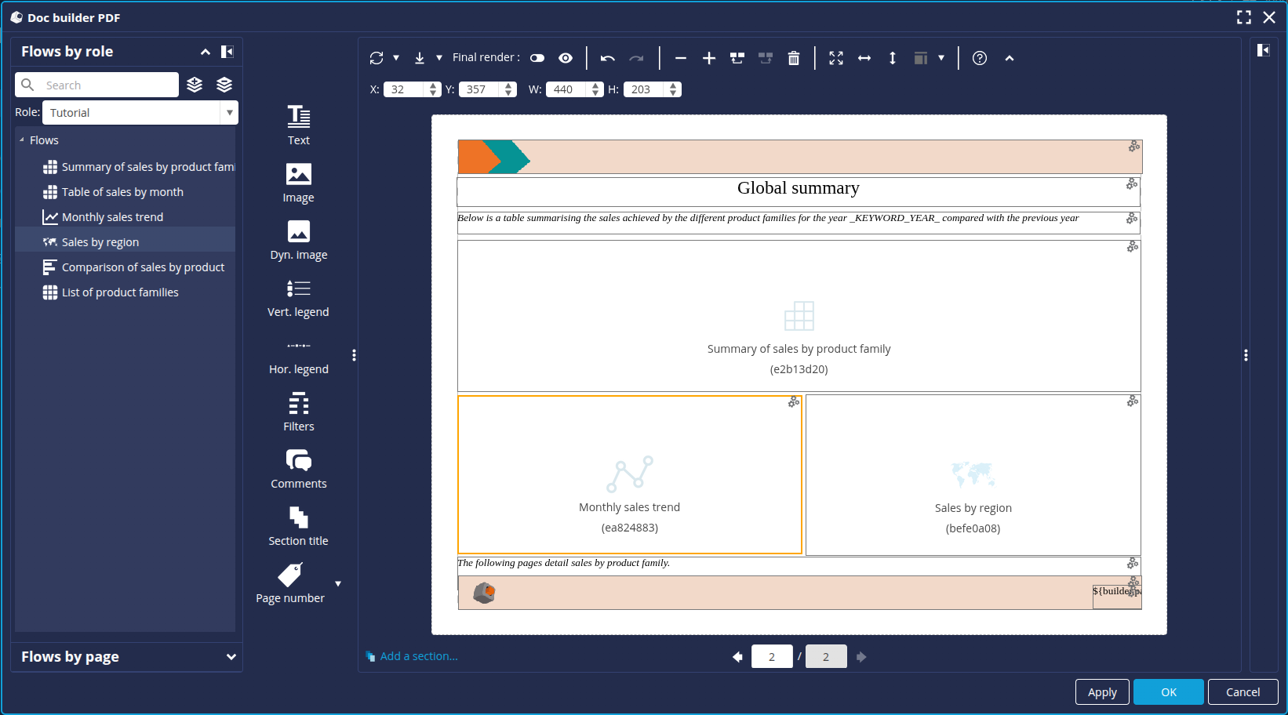The height and width of the screenshot is (715, 1288).
Task: Undo the last action
Action: [607, 58]
